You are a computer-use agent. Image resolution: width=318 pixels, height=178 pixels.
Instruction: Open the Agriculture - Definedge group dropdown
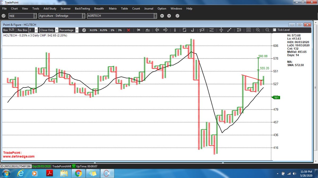[x=84, y=16]
